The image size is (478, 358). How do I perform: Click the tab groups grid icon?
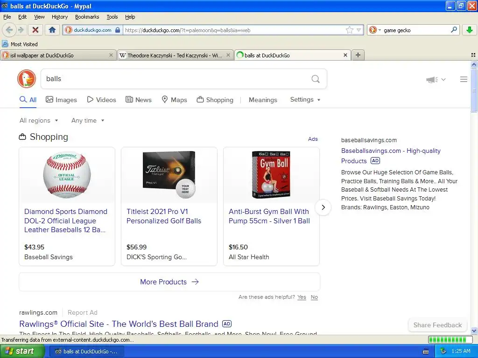click(x=473, y=55)
